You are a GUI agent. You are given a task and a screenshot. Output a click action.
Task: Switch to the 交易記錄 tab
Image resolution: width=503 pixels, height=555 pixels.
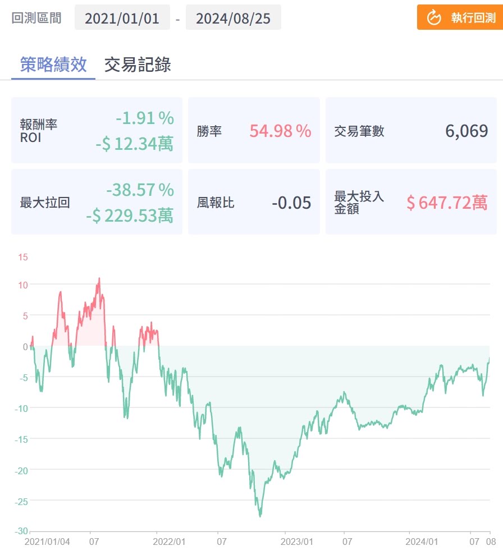click(138, 65)
